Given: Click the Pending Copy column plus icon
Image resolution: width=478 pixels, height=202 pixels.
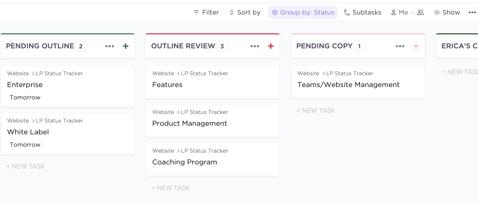Looking at the screenshot, I should point(416,46).
